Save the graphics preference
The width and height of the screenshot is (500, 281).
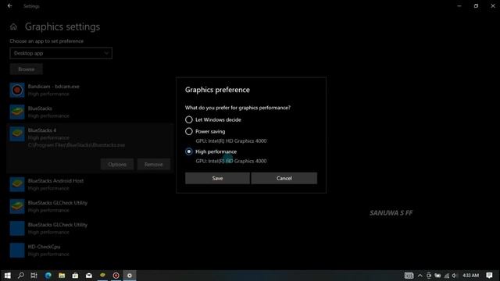click(x=217, y=178)
